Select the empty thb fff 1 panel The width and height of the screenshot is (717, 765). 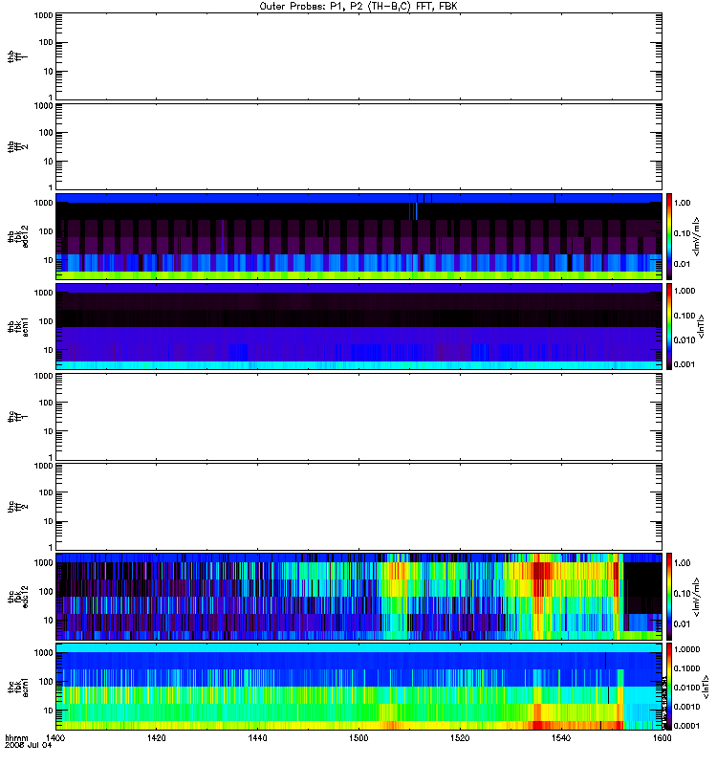coord(358,56)
